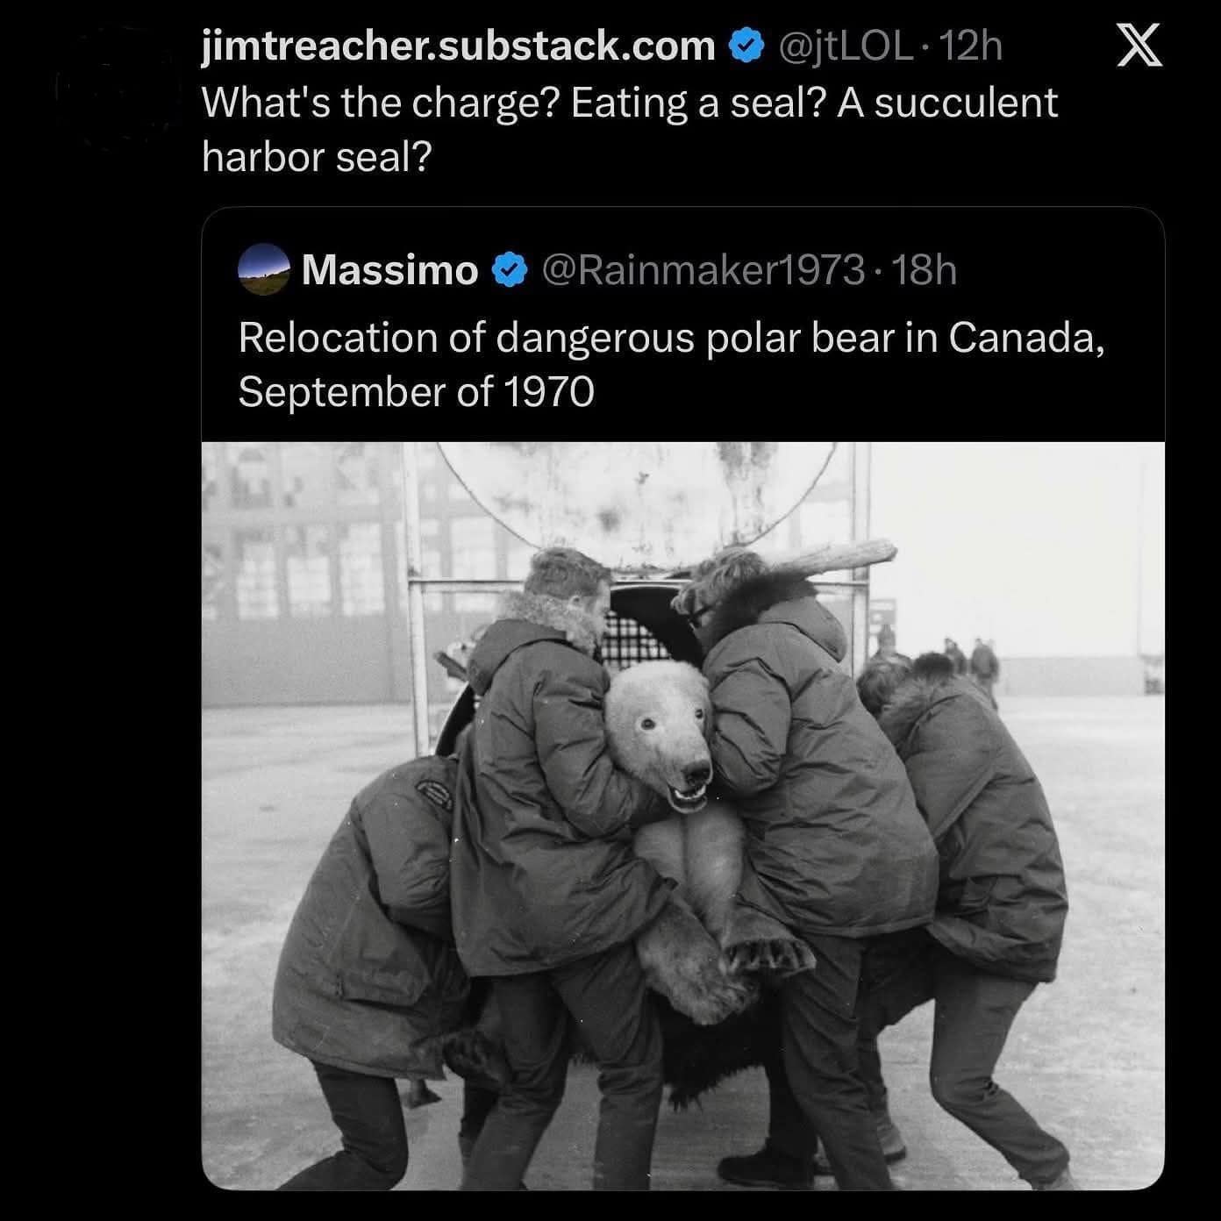The height and width of the screenshot is (1221, 1221).
Task: Open the @Rainmaker1973 handle
Action: pyautogui.click(x=704, y=270)
